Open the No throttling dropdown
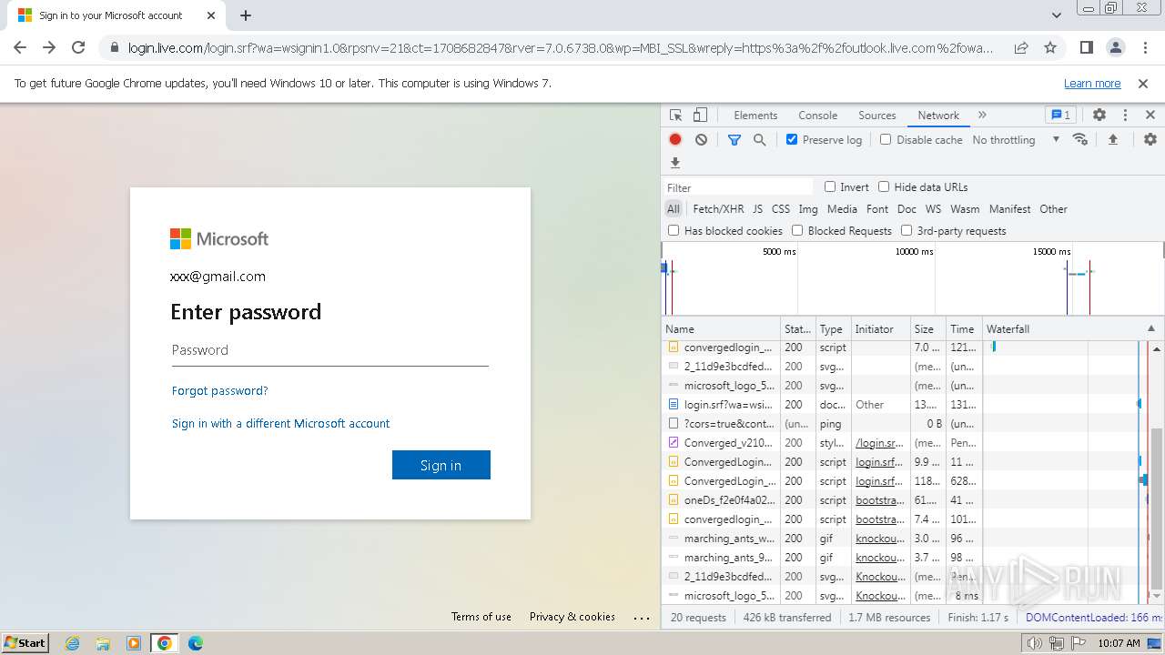 [1016, 139]
